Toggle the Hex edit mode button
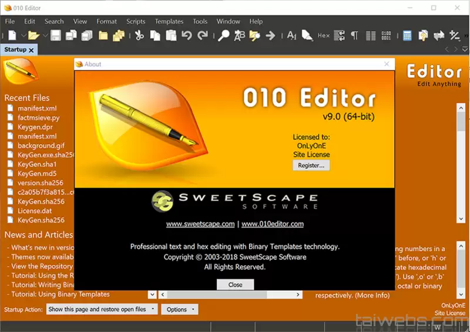The height and width of the screenshot is (332, 470). pyautogui.click(x=324, y=35)
